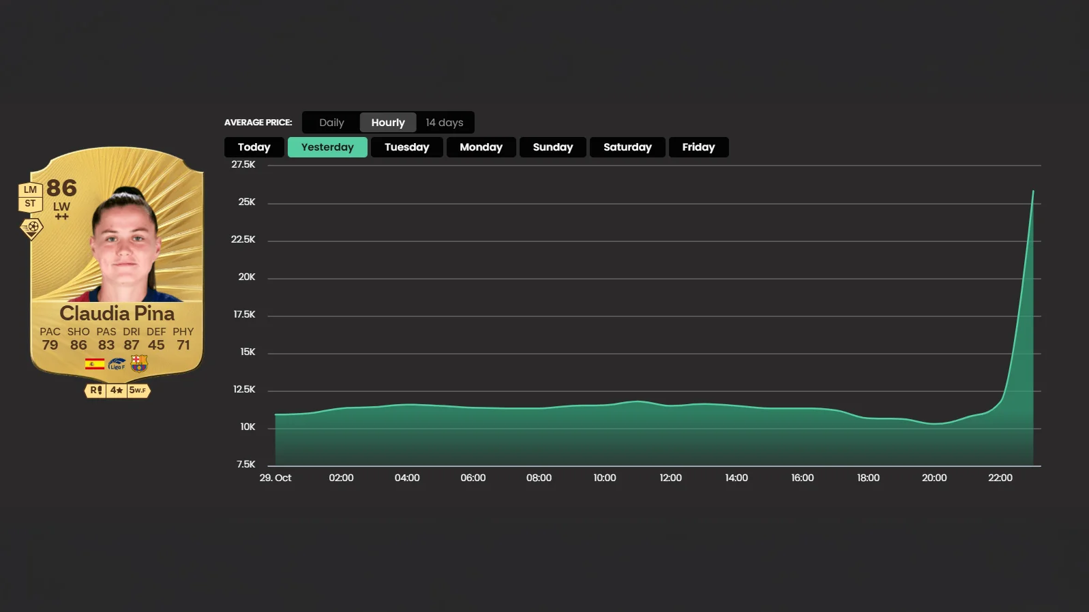The width and height of the screenshot is (1089, 612).
Task: View Monday's price chart
Action: (481, 147)
